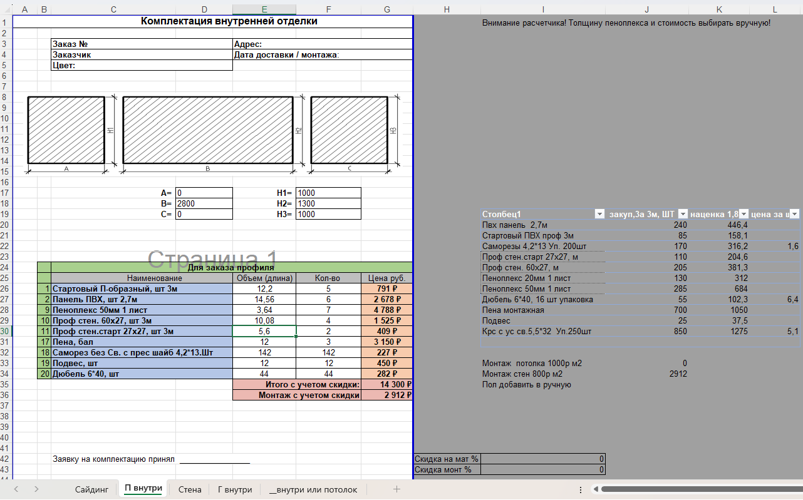
Task: Open the наценка 1,8 filter dropdown
Action: (x=744, y=214)
